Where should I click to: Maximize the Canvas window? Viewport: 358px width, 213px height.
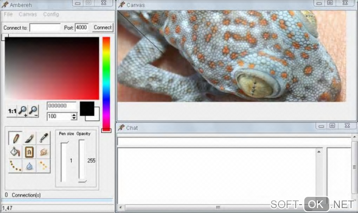(x=330, y=3)
